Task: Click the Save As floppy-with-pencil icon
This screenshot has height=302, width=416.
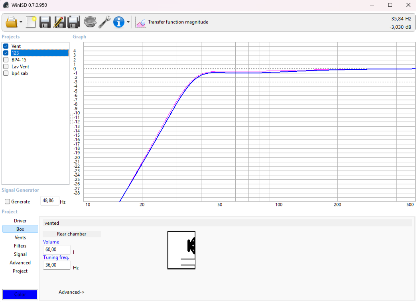Action: tap(59, 22)
